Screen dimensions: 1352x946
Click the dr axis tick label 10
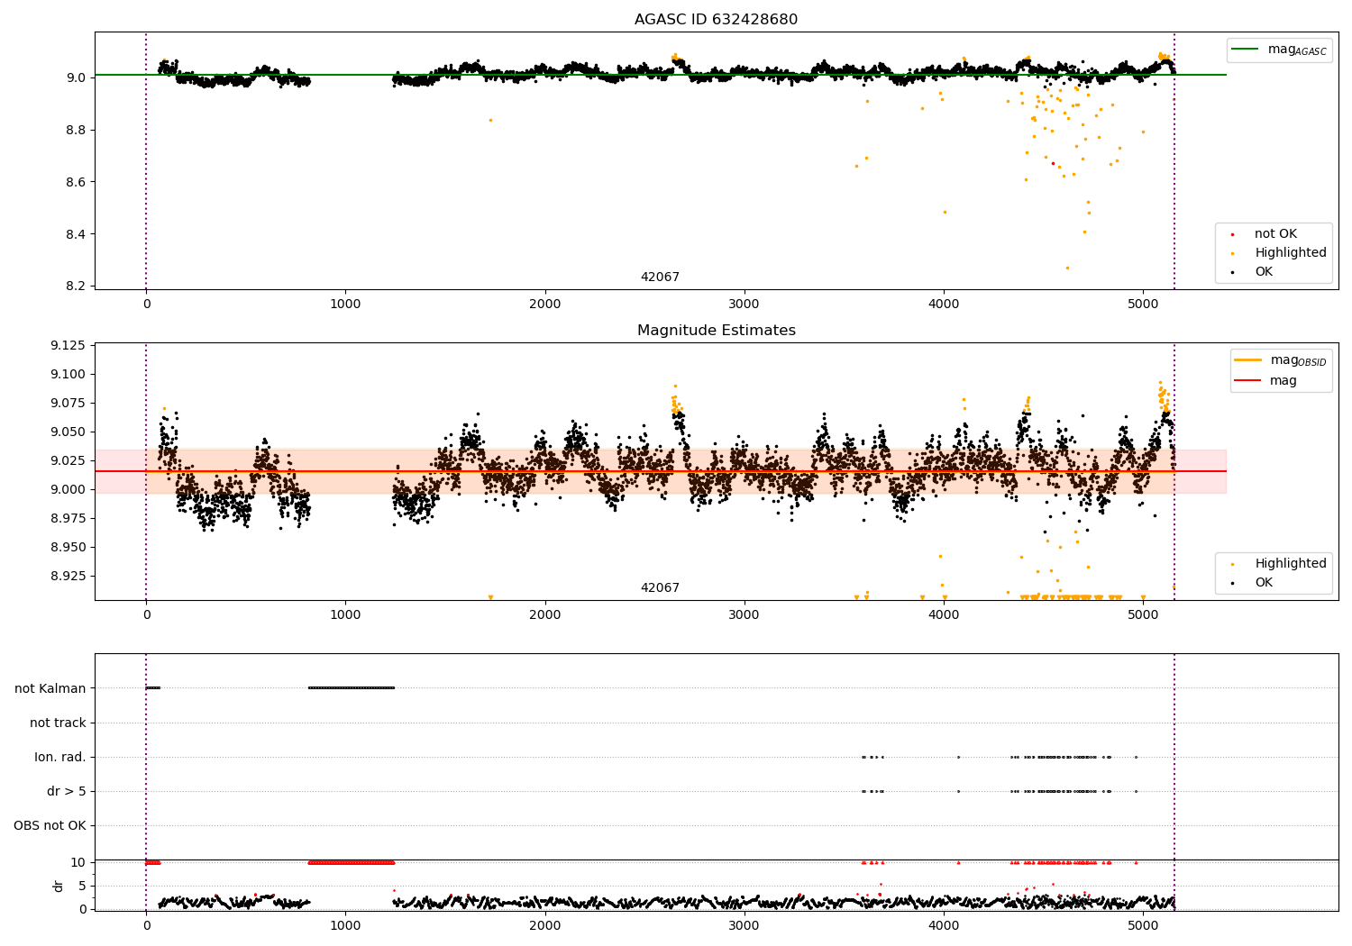(78, 862)
